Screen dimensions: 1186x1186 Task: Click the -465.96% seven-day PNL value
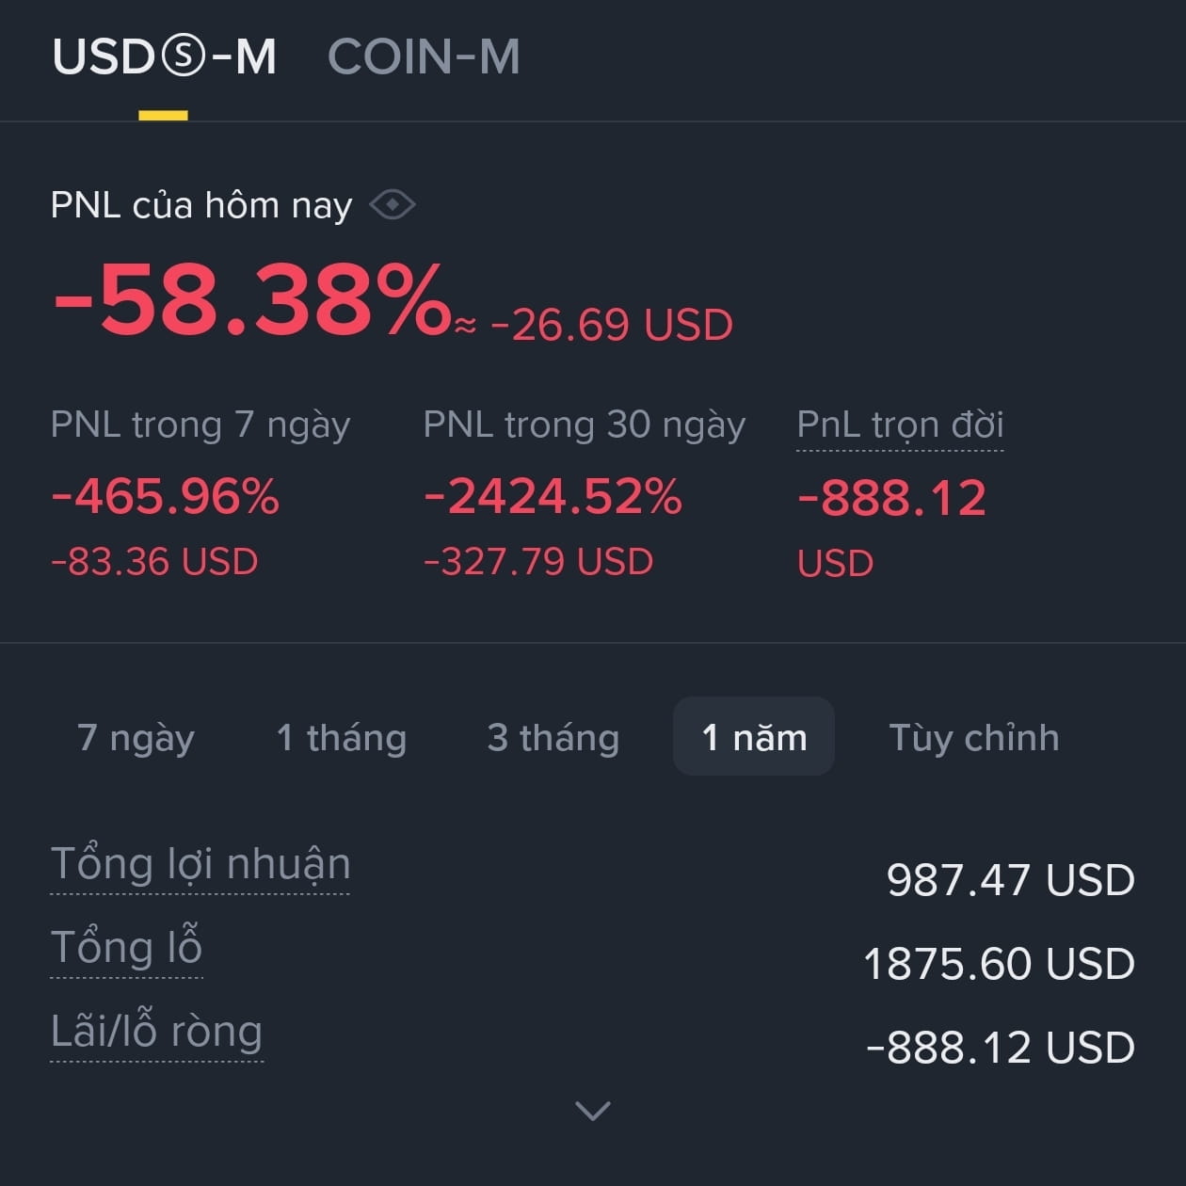(x=166, y=496)
